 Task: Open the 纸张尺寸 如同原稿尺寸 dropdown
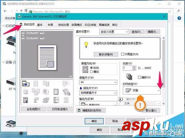[x=98, y=93]
